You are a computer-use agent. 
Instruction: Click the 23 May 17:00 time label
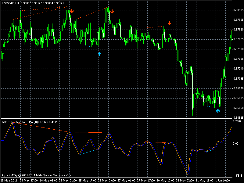pyautogui.click(x=29, y=181)
